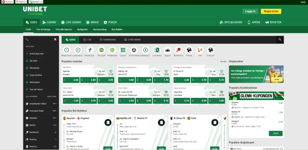Click the Skapa konto button
The width and height of the screenshot is (308, 150).
pyautogui.click(x=271, y=11)
